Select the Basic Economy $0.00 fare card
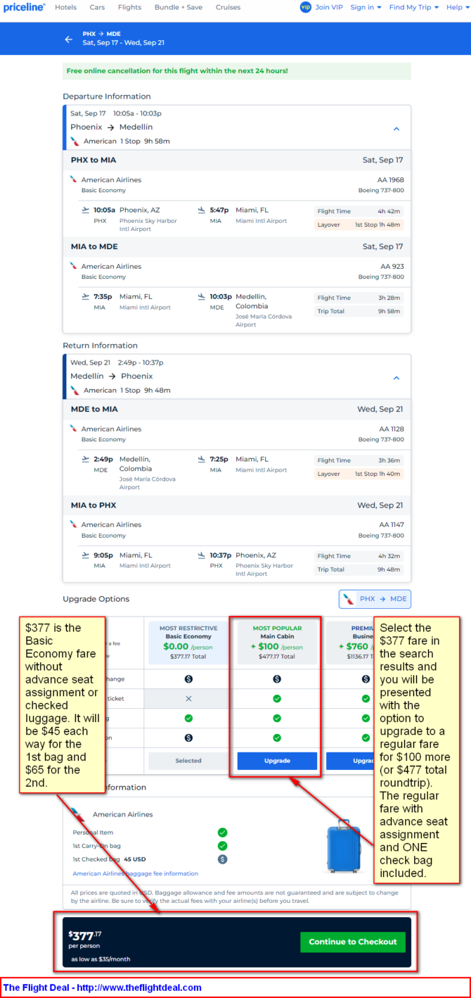The image size is (471, 998). click(188, 642)
